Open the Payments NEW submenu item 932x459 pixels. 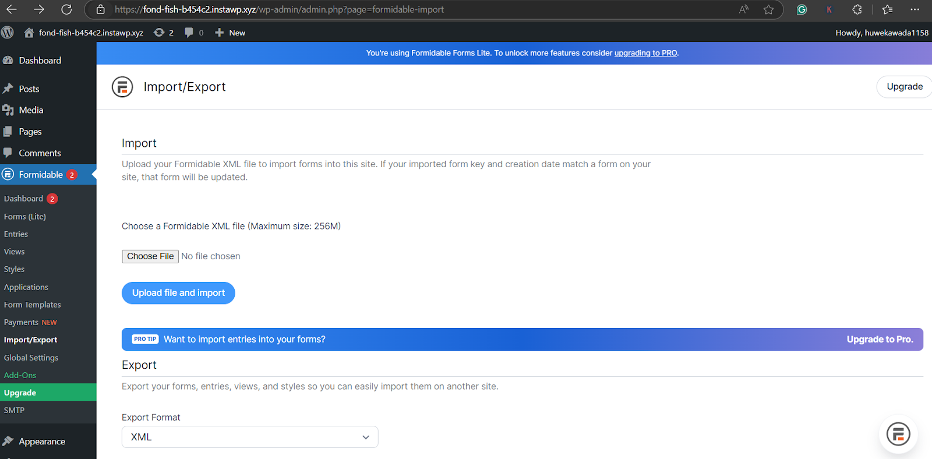[x=30, y=322]
